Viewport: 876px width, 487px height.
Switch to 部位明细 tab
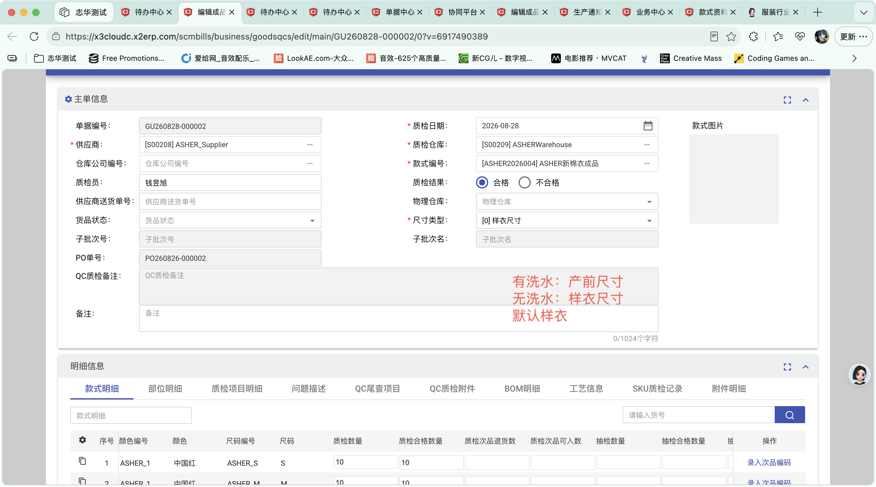165,389
